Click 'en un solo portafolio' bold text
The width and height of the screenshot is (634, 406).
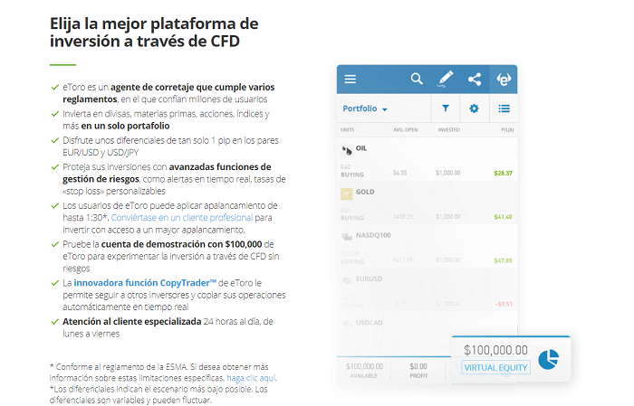coord(125,126)
